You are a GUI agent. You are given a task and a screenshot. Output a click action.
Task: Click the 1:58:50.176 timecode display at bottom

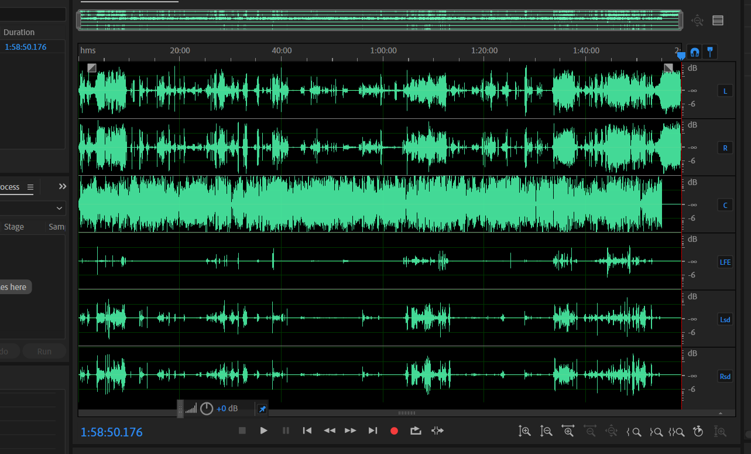(112, 432)
